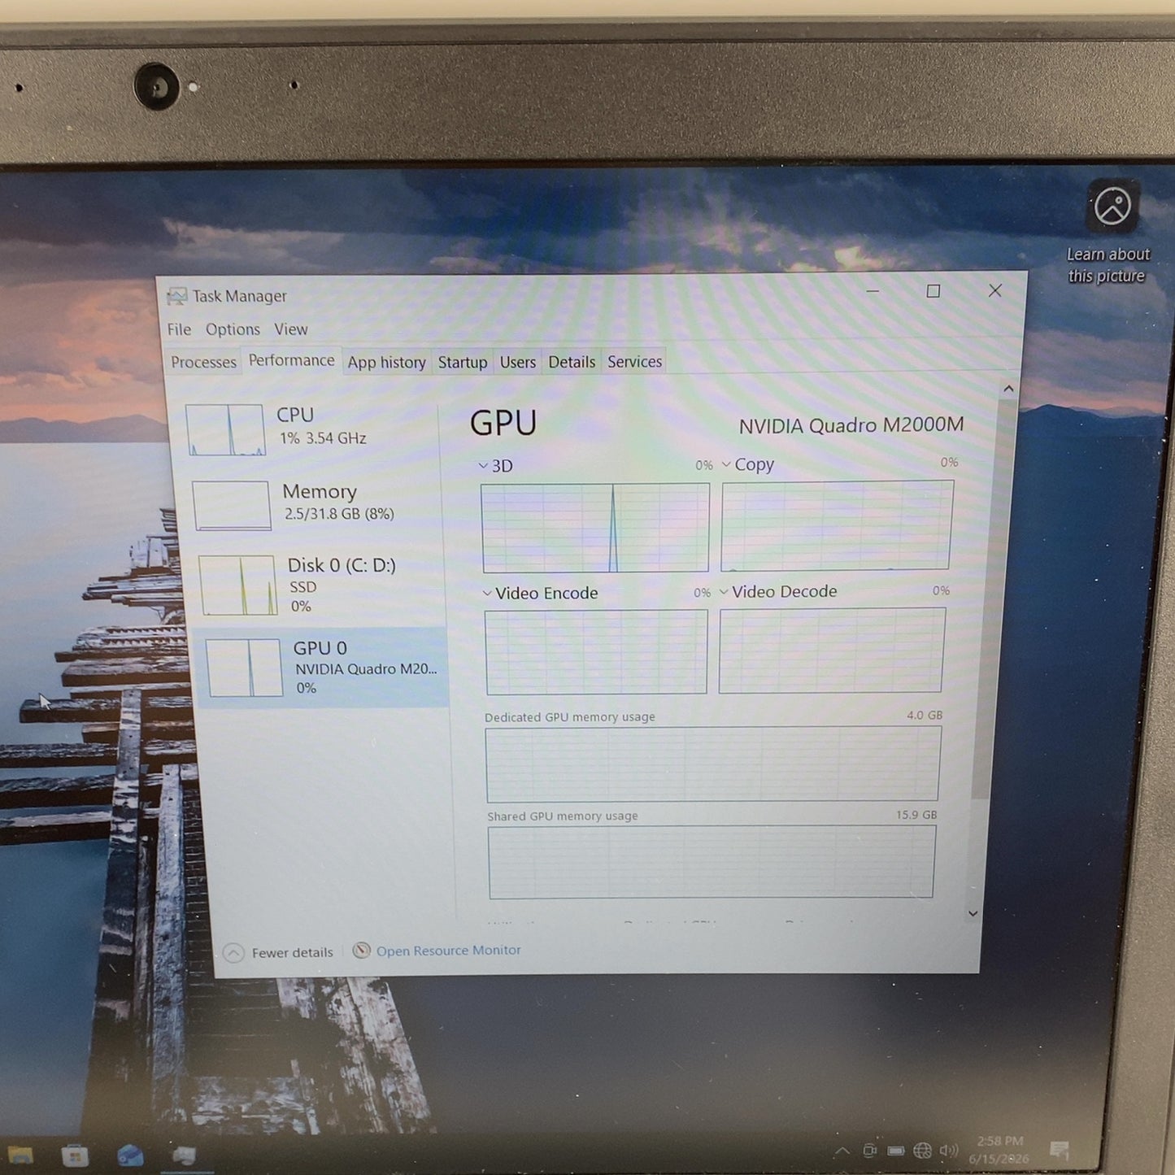Image resolution: width=1175 pixels, height=1175 pixels.
Task: Click the Dedicated GPU memory usage graph
Action: click(713, 764)
